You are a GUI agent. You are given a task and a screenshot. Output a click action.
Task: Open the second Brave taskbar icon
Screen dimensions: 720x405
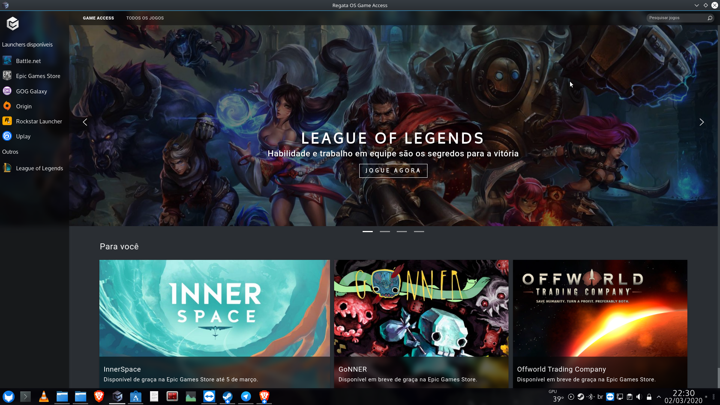[x=264, y=396]
